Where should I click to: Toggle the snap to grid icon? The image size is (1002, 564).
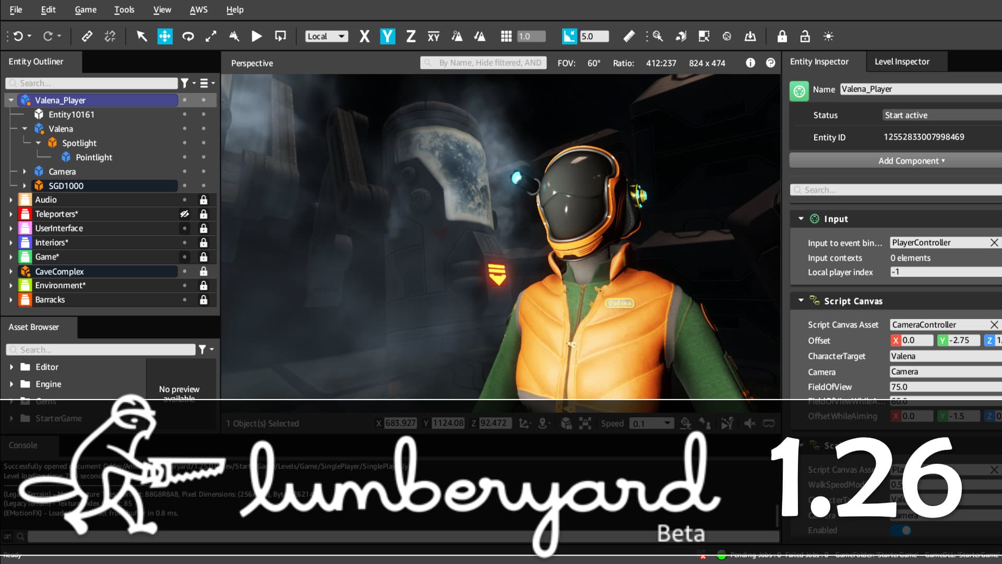point(506,37)
